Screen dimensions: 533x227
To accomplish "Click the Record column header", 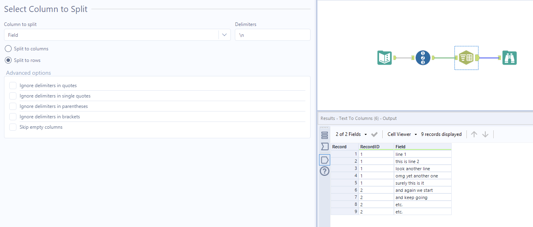I will pyautogui.click(x=344, y=147).
